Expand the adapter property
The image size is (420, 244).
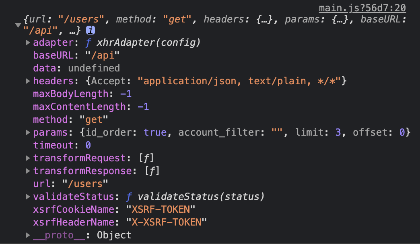28,43
